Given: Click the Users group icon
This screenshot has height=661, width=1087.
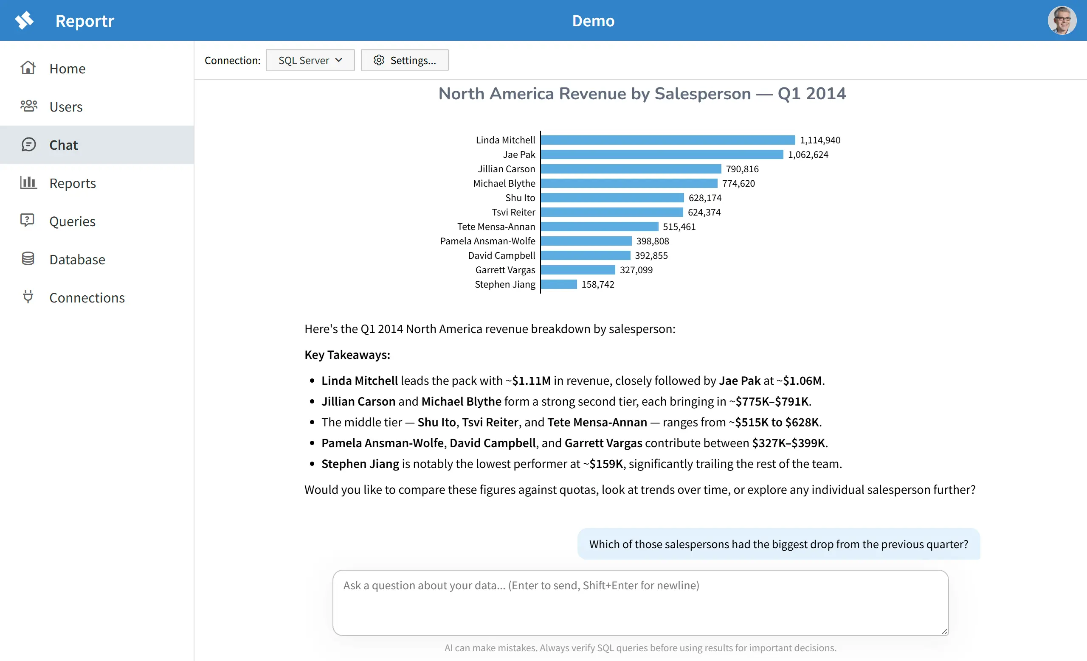Looking at the screenshot, I should coord(28,106).
